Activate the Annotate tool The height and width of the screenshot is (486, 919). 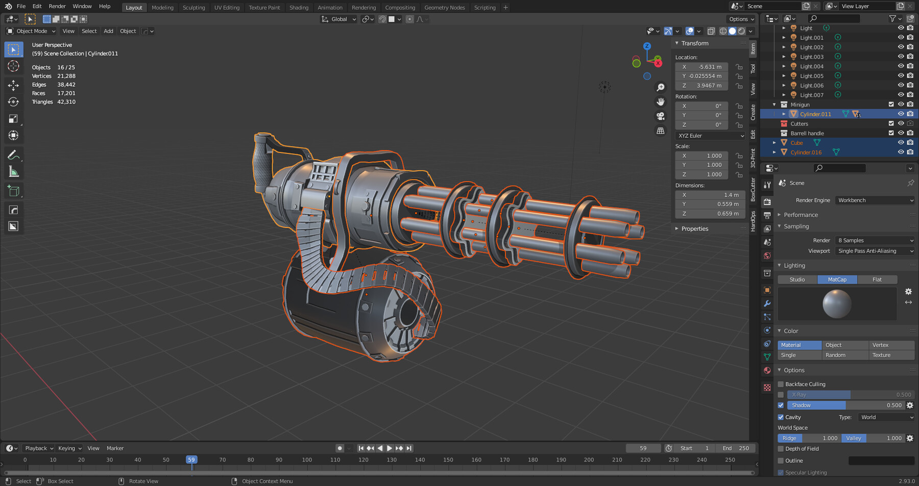pyautogui.click(x=13, y=155)
